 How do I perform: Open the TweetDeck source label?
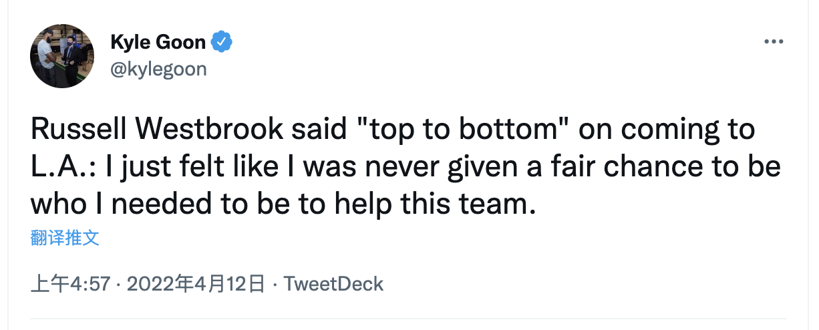pyautogui.click(x=333, y=283)
